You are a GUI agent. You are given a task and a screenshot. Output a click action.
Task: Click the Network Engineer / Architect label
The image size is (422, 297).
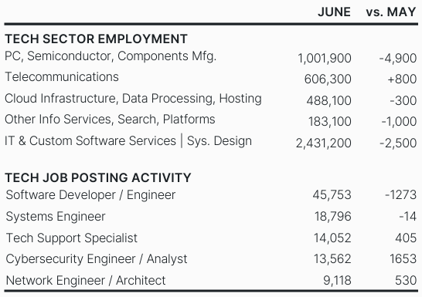tap(86, 281)
